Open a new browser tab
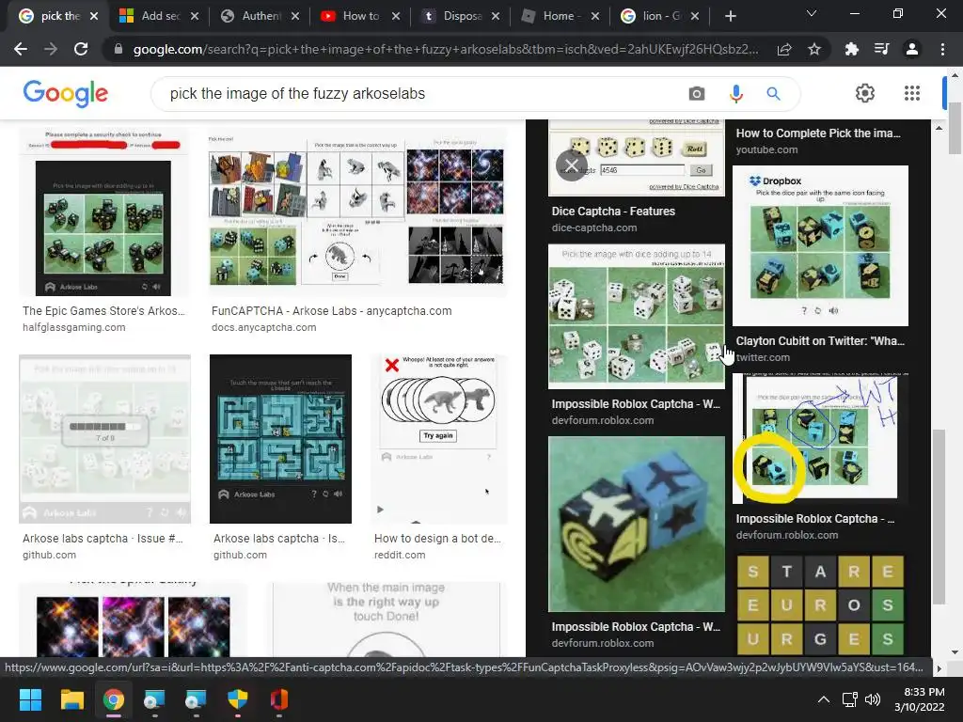The image size is (963, 722). (730, 17)
